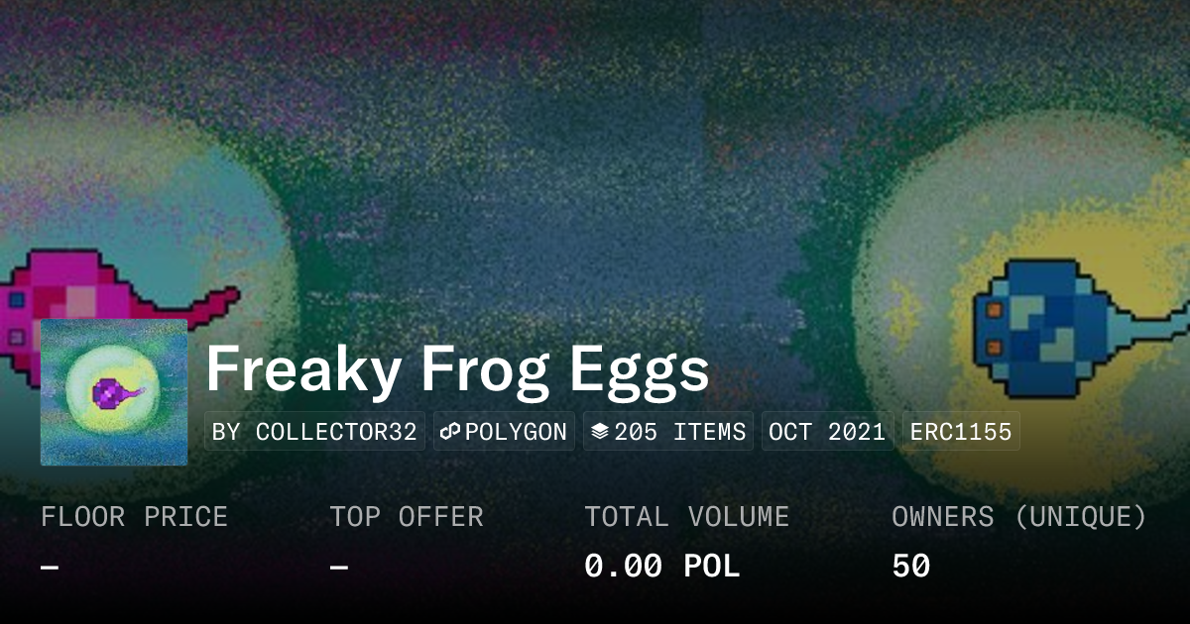Image resolution: width=1190 pixels, height=624 pixels.
Task: Select the FLOOR PRICE label
Action: 134,516
